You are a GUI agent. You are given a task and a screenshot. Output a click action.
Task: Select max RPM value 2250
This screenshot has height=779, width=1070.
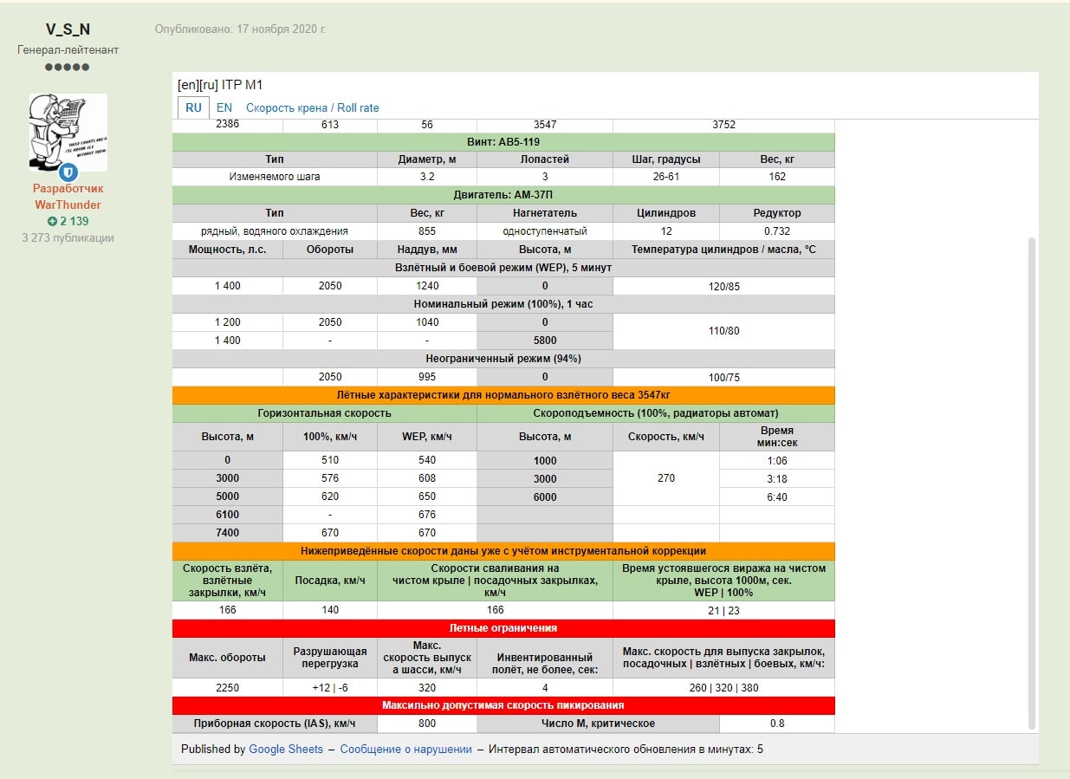[x=227, y=688]
